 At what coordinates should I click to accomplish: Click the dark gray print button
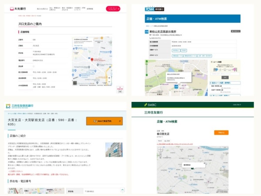[x=235, y=31]
